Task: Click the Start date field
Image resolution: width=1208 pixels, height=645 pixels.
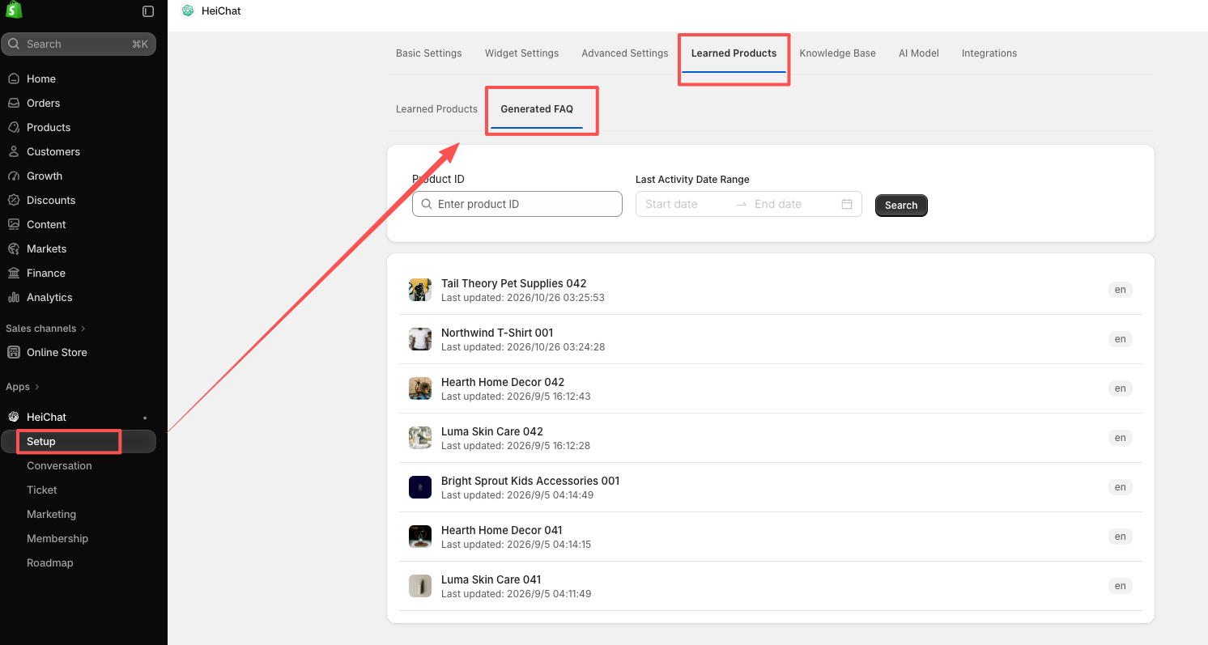Action: tap(683, 204)
